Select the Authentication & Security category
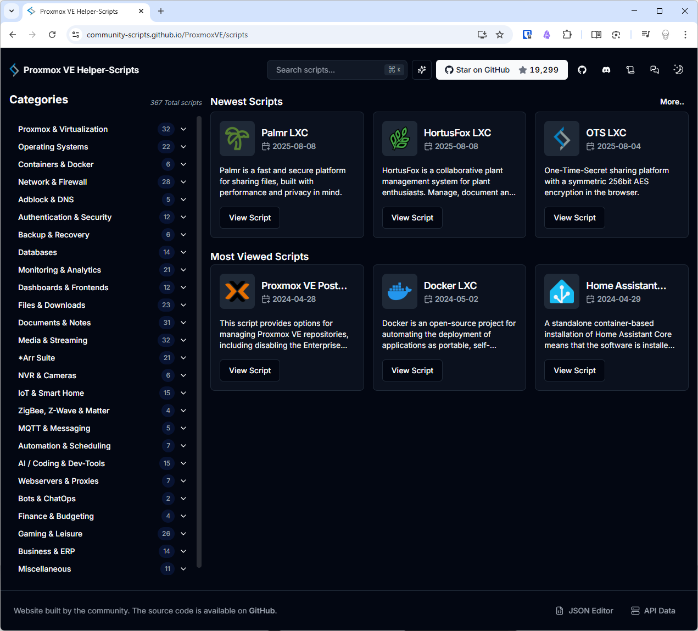The image size is (698, 631). (x=65, y=217)
